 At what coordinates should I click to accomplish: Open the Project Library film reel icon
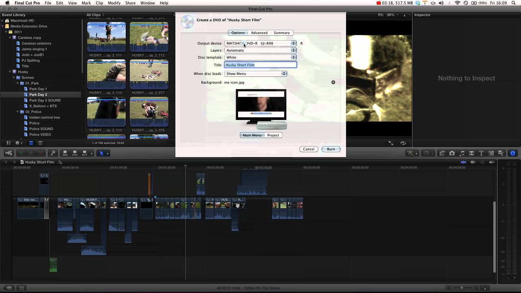(x=9, y=288)
